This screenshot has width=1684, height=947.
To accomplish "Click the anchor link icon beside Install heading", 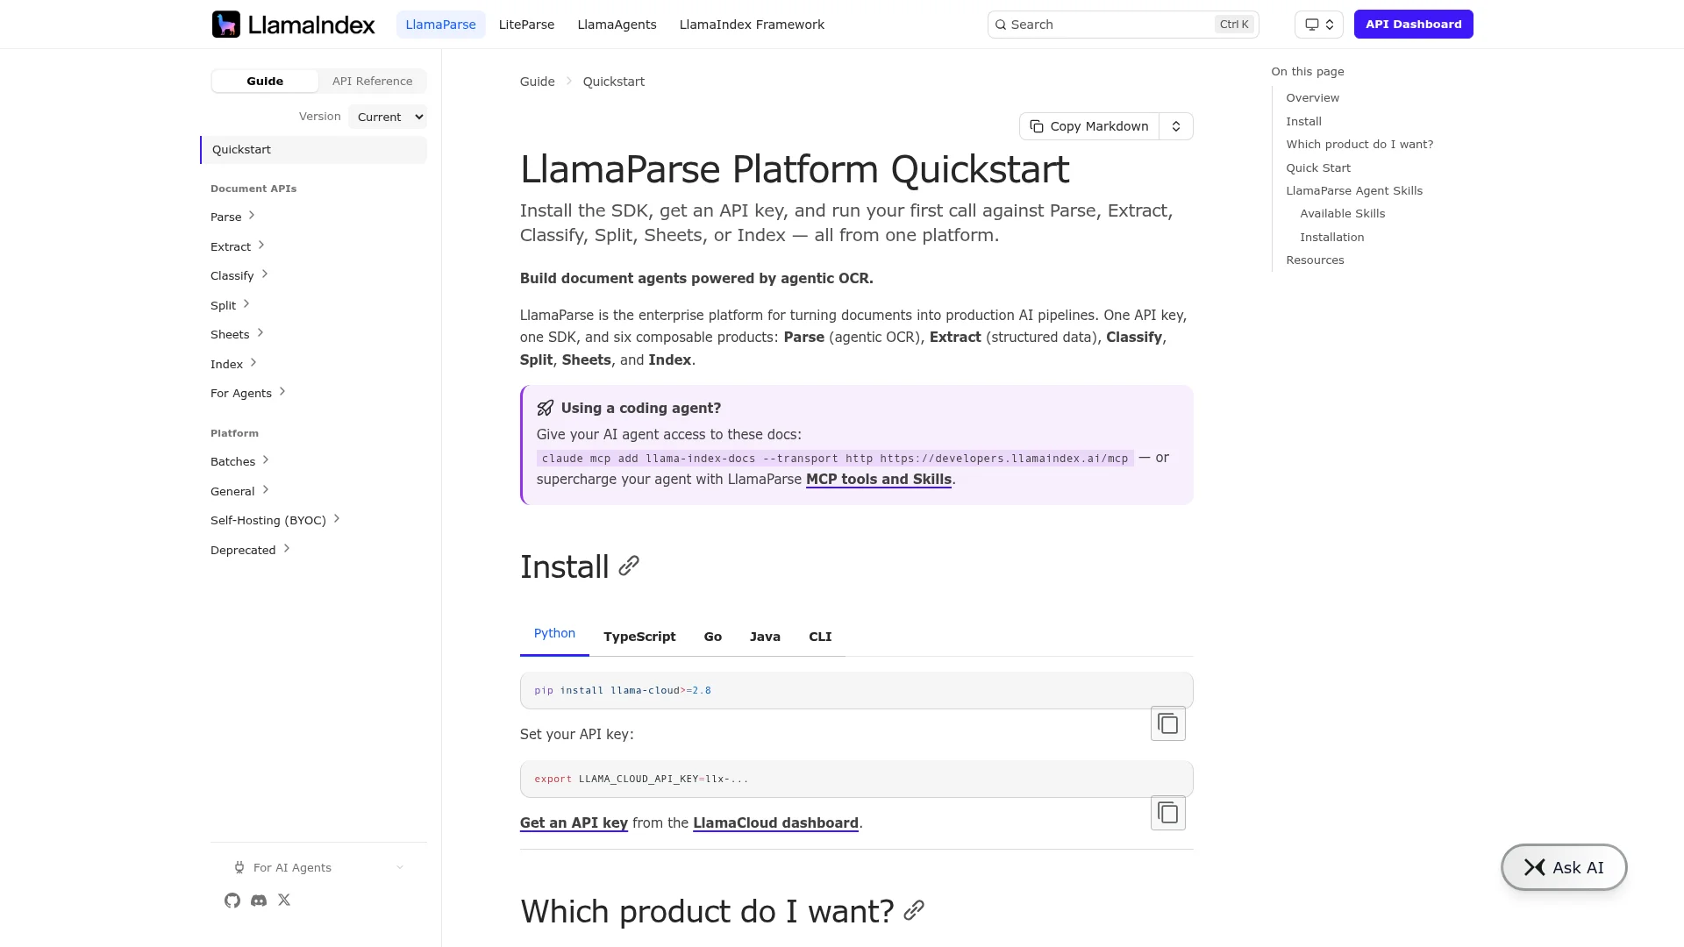I will [629, 566].
